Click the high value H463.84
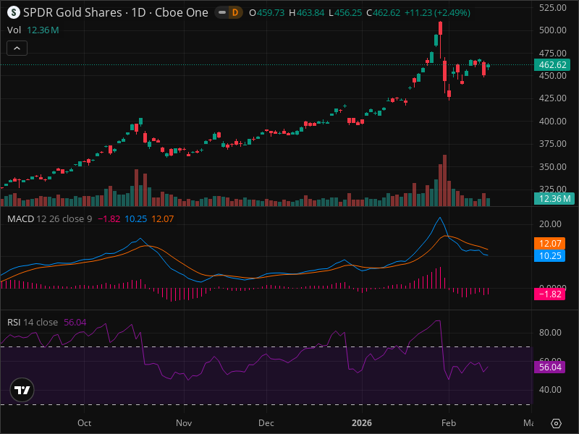The width and height of the screenshot is (579, 434). click(x=306, y=13)
